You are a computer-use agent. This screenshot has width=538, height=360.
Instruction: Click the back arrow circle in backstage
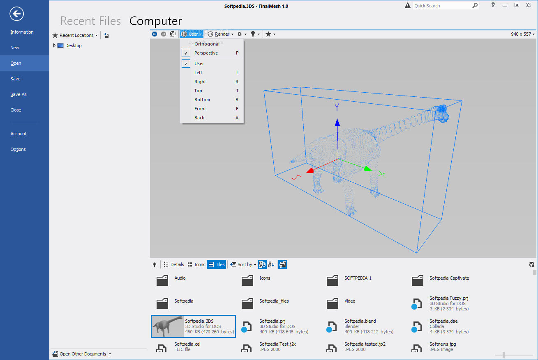point(17,14)
